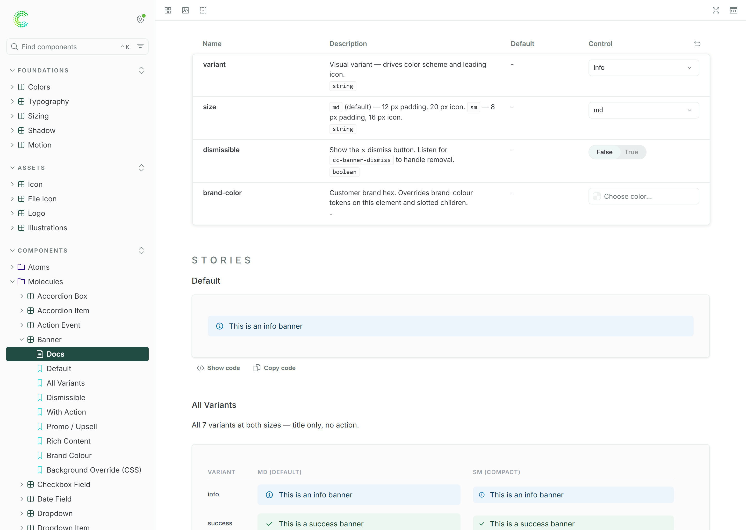Open the variant dropdown showing info
746x530 pixels.
[x=643, y=68]
